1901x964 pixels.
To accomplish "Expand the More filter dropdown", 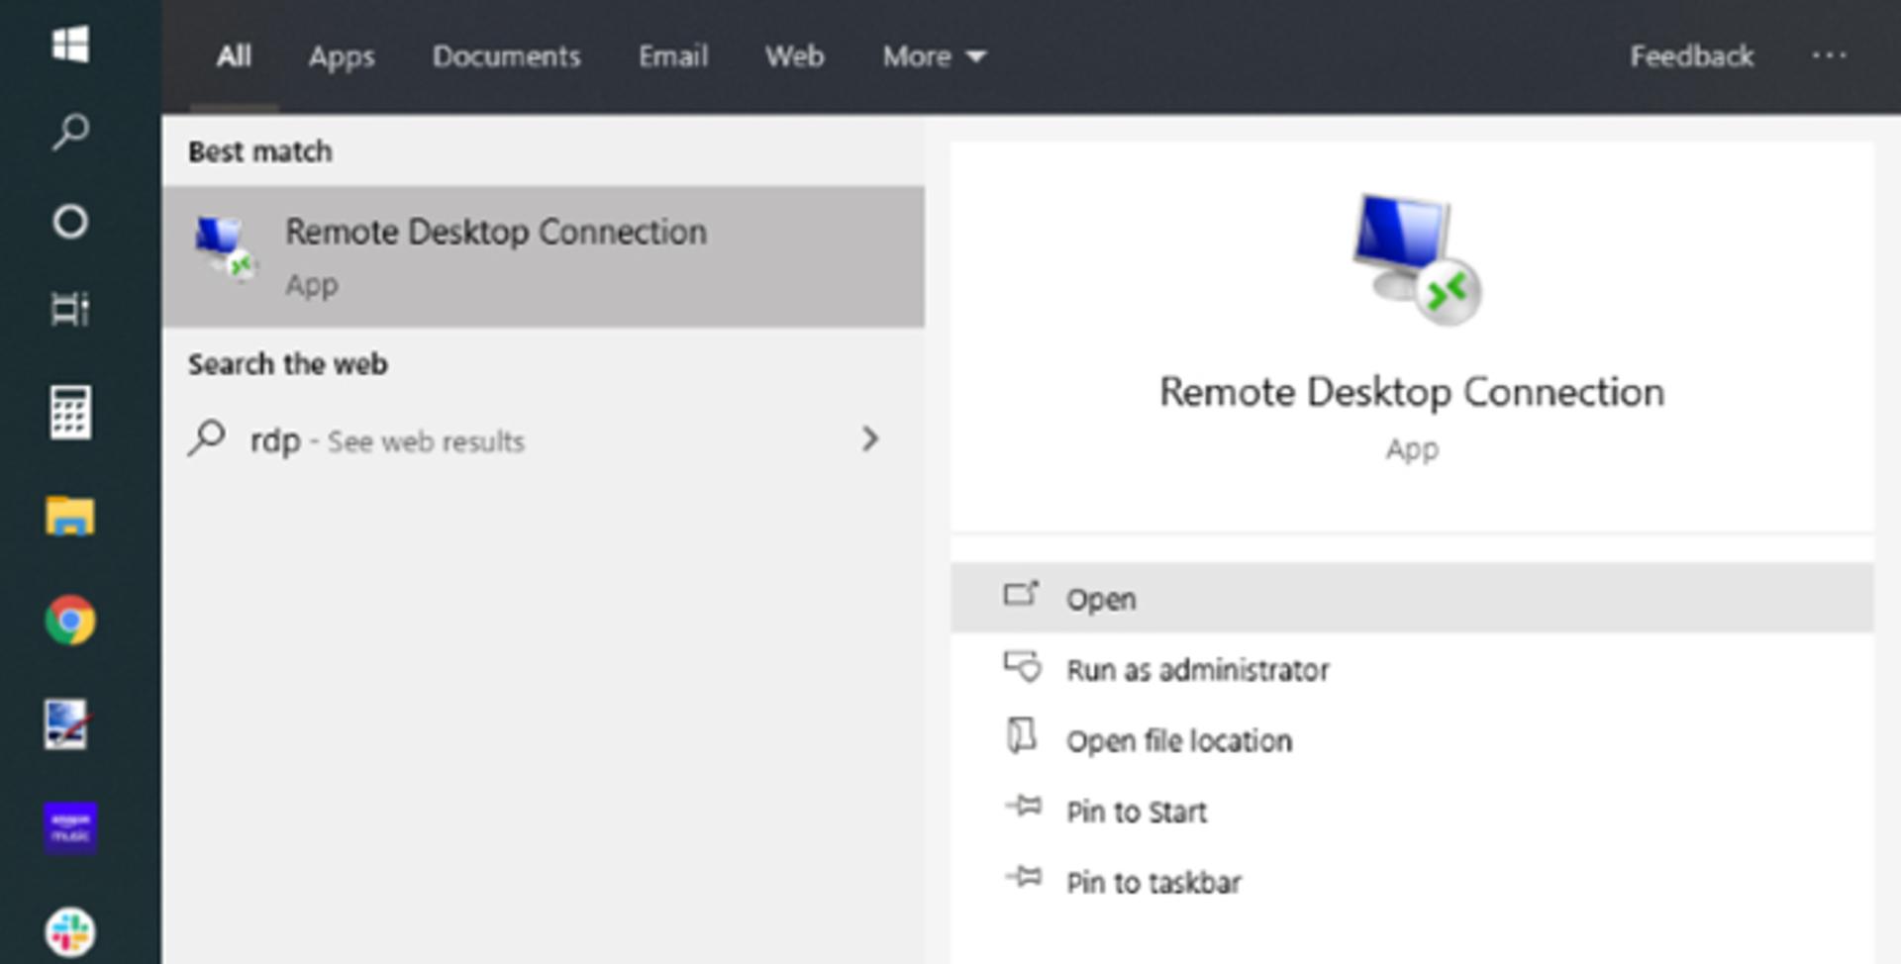I will coord(934,56).
